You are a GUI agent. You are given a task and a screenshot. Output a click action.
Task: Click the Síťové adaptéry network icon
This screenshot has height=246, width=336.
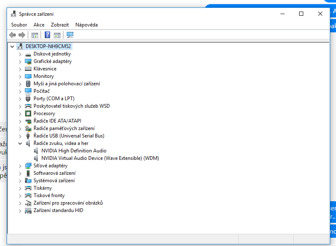pos(28,166)
